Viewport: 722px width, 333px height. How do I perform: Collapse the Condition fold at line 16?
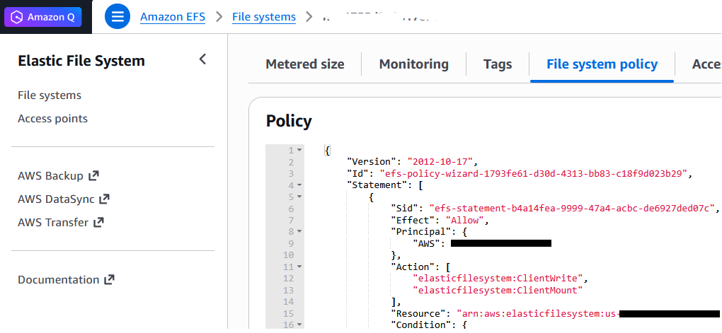click(x=299, y=325)
